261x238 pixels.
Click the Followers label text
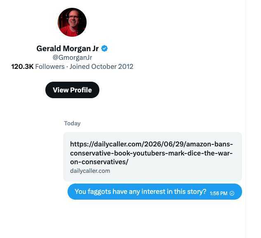pyautogui.click(x=50, y=67)
